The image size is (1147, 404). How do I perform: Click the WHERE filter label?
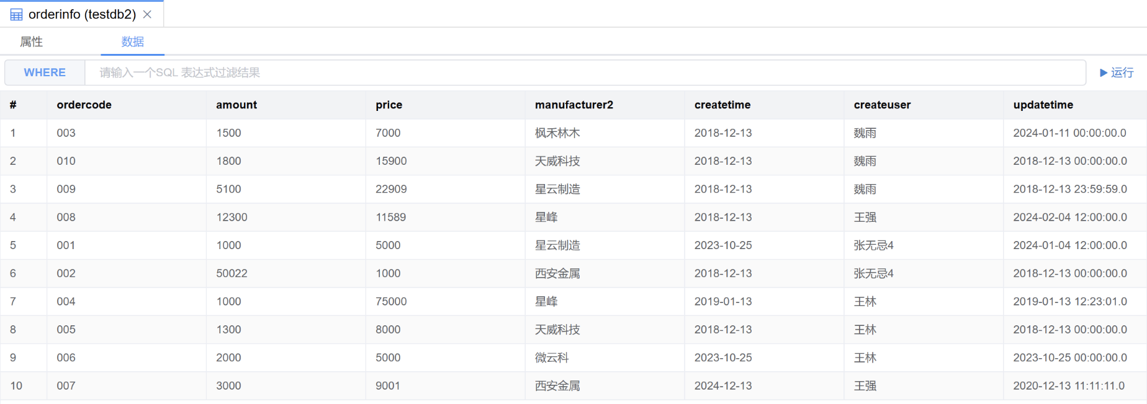[45, 72]
